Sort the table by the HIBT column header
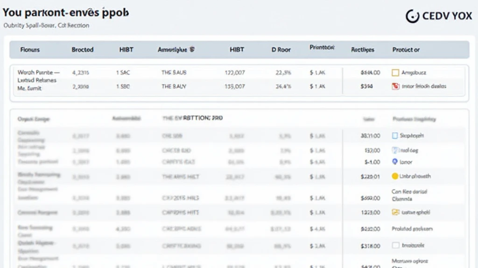 (x=126, y=49)
